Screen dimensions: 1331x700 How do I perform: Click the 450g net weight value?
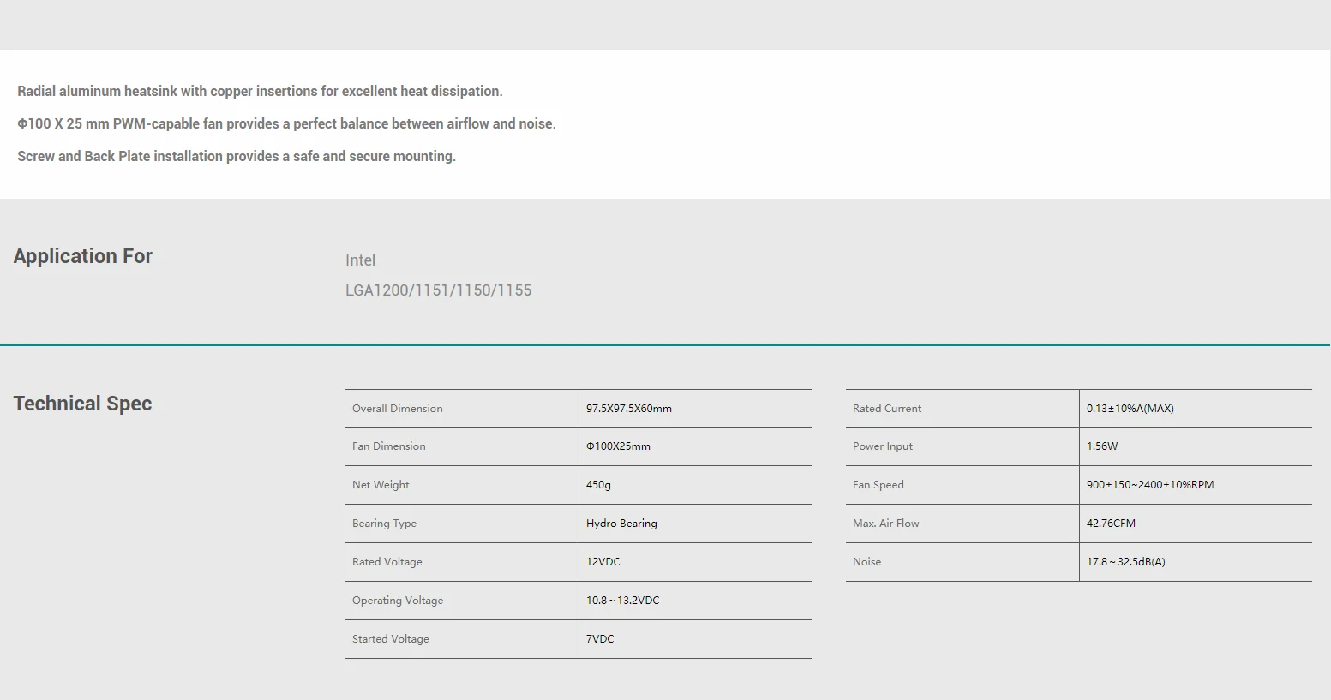[x=598, y=485]
